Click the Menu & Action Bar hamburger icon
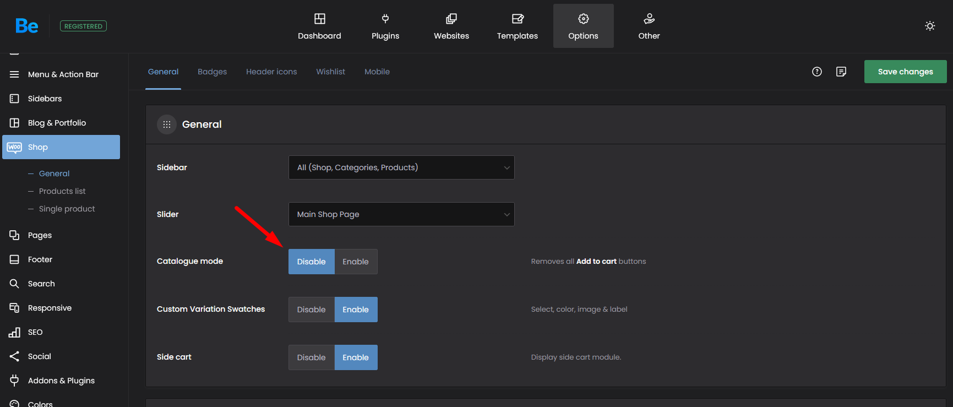Image resolution: width=953 pixels, height=407 pixels. point(14,74)
